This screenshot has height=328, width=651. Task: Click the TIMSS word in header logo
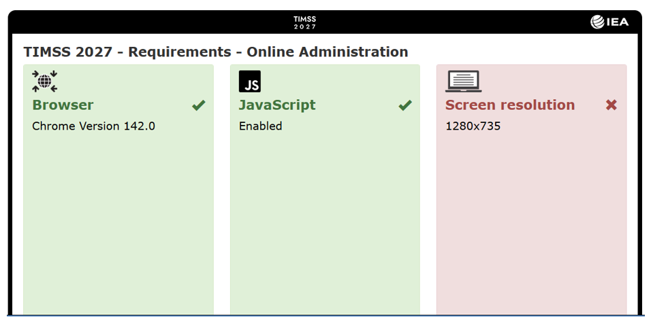tap(304, 19)
